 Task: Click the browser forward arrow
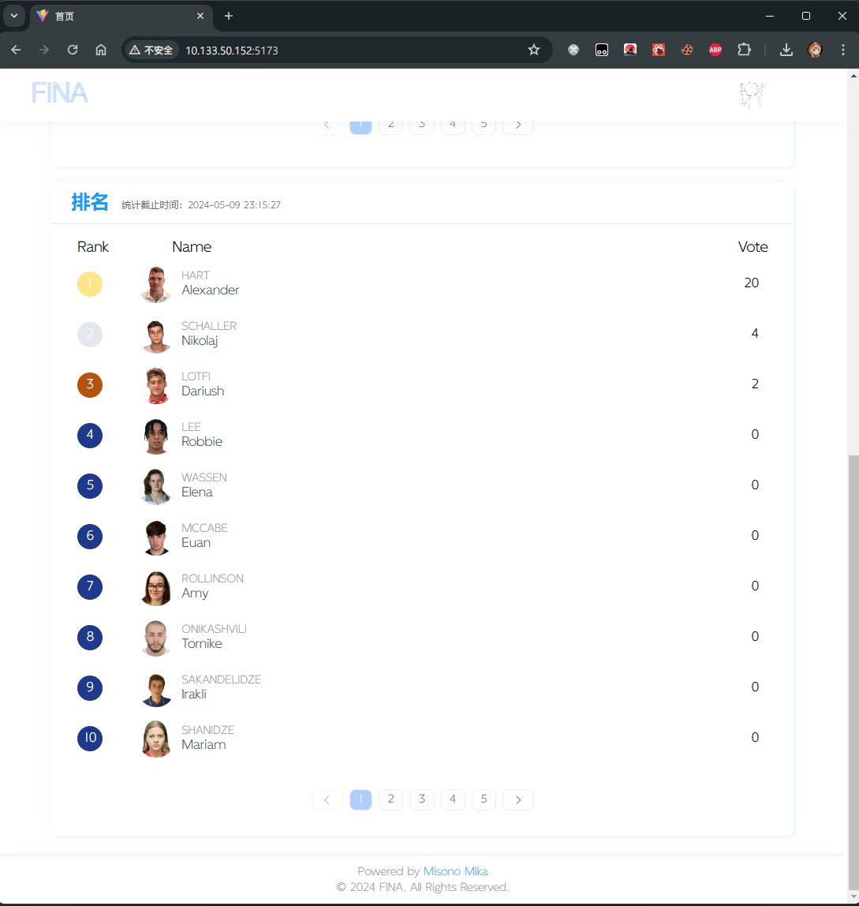tap(44, 51)
